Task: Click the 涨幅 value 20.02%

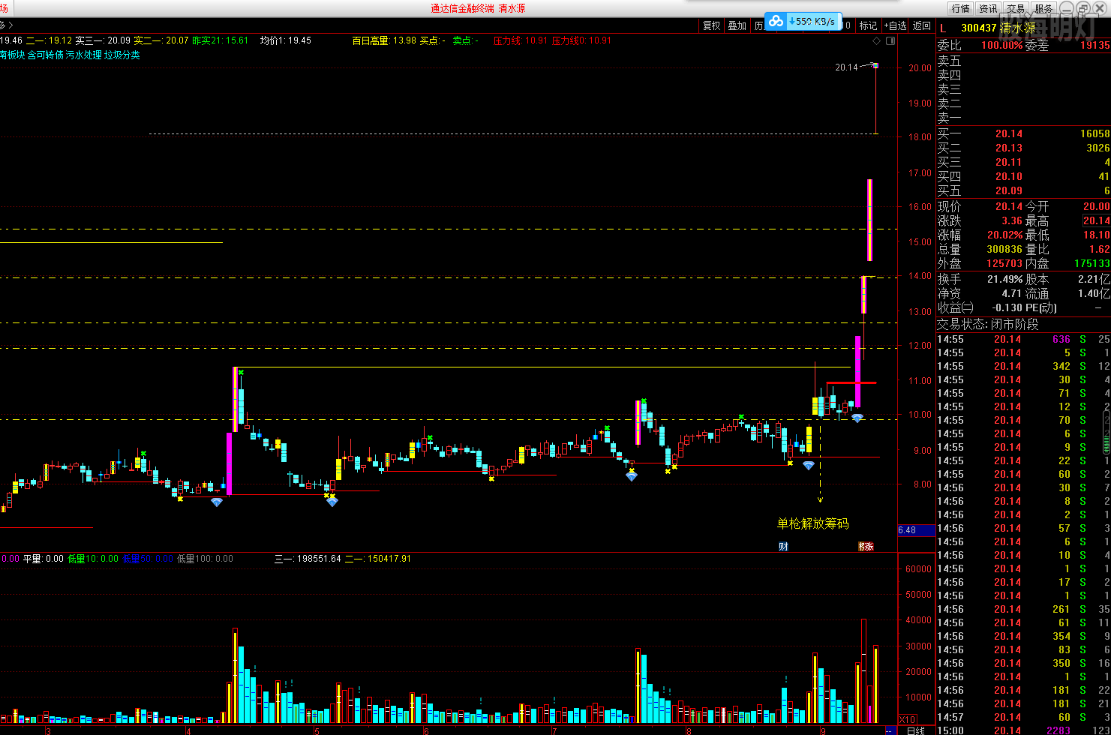Action: pyautogui.click(x=1004, y=235)
